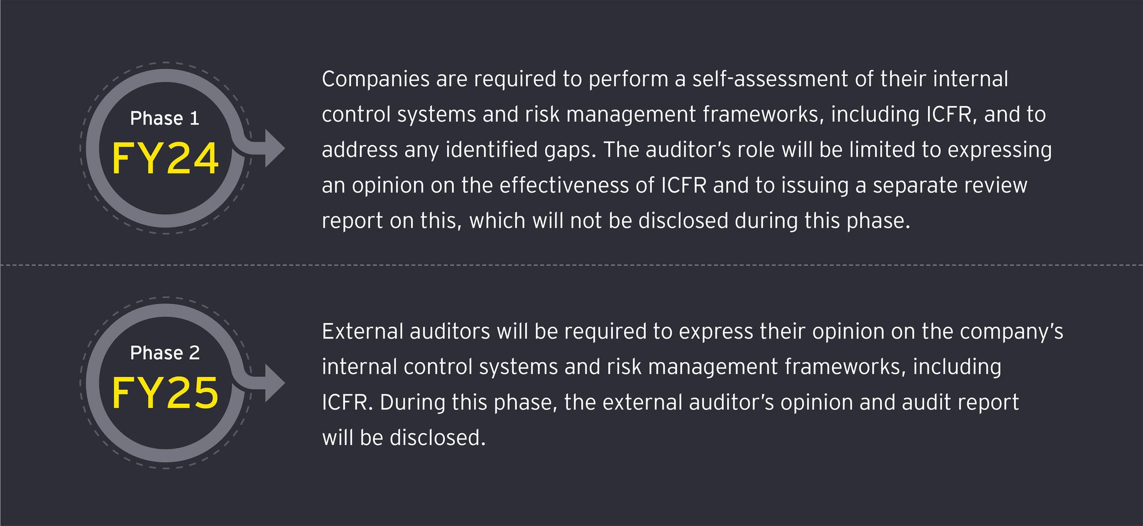Click the line starting "report on this, which"
Screen dimensions: 1143x526
[x=616, y=221]
